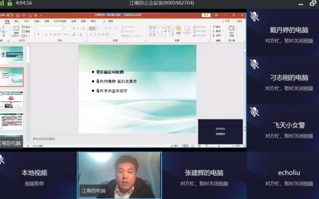The height and width of the screenshot is (199, 319).
Task: Apply Bold formatting with the B icon
Action: [38, 34]
